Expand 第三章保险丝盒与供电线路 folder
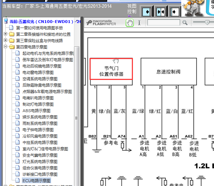This screenshot has width=214, height=186. [5, 40]
